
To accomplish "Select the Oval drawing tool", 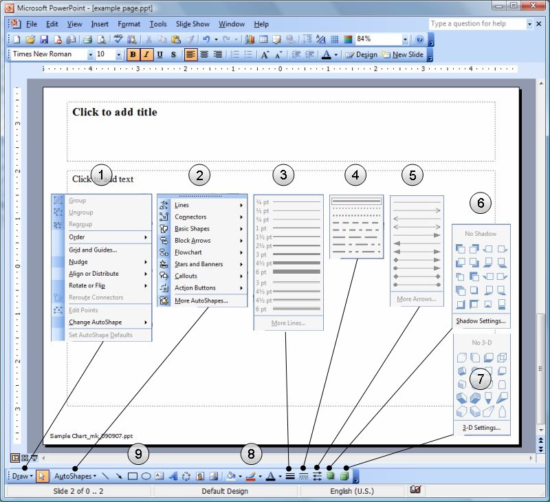I will pyautogui.click(x=146, y=476).
